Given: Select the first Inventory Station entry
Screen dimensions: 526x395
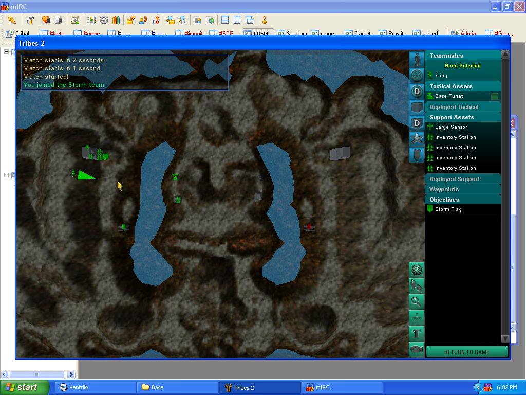Looking at the screenshot, I should pyautogui.click(x=463, y=137).
